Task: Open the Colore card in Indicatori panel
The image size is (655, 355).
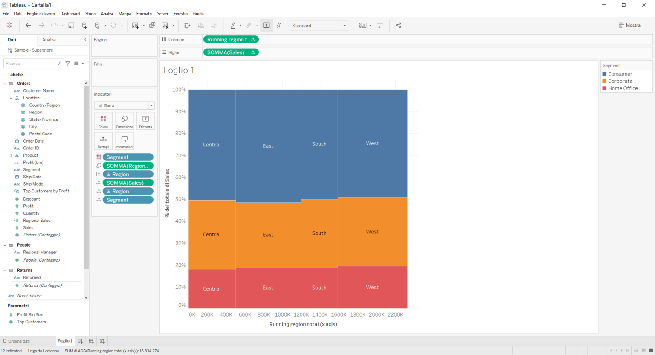Action: tap(103, 121)
